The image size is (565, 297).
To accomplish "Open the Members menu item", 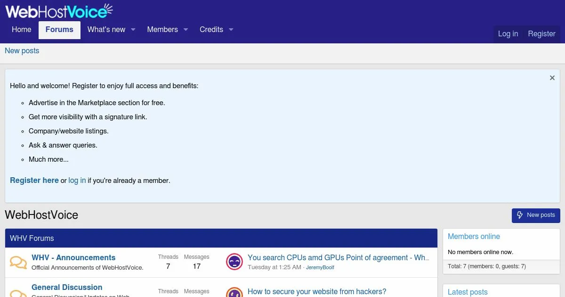I will pos(162,30).
